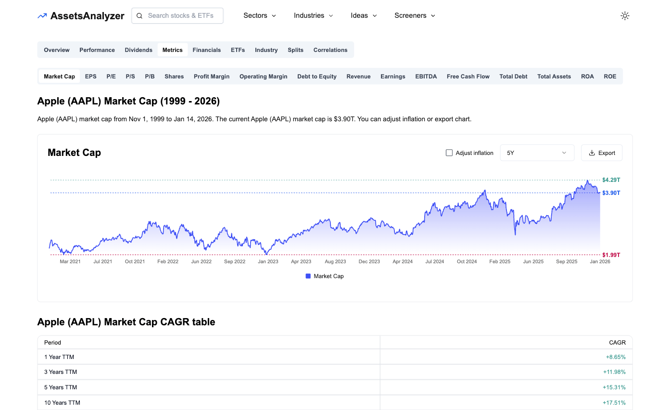Screen dimensions: 670x410
Task: Click the AssetsAnalyzer trending arrow logo icon
Action: tap(42, 16)
